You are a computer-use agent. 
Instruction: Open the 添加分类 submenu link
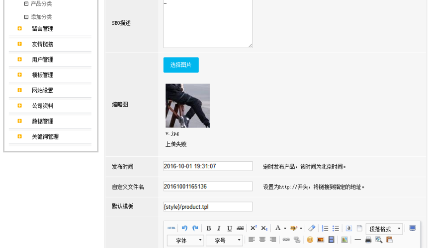click(x=41, y=17)
